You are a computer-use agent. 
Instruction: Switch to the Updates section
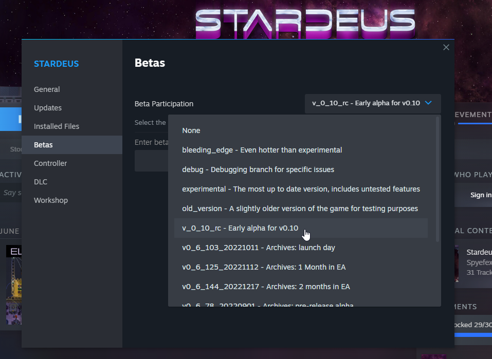point(47,107)
